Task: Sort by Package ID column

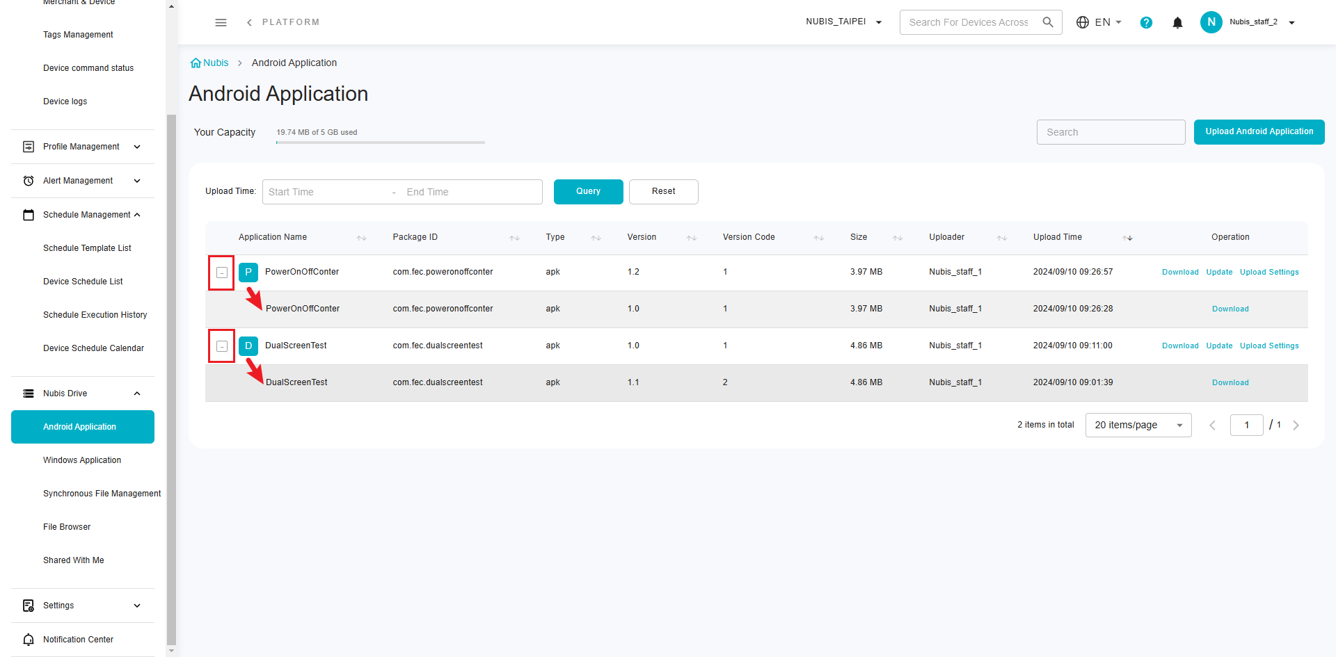Action: point(514,238)
